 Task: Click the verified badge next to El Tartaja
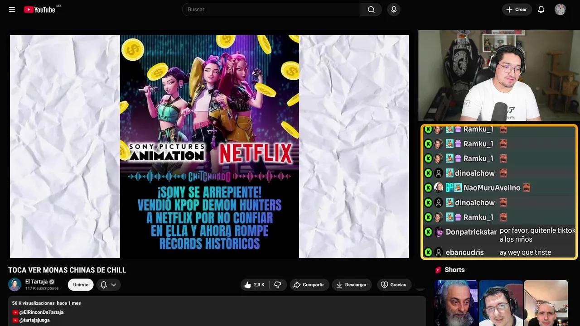coord(52,282)
